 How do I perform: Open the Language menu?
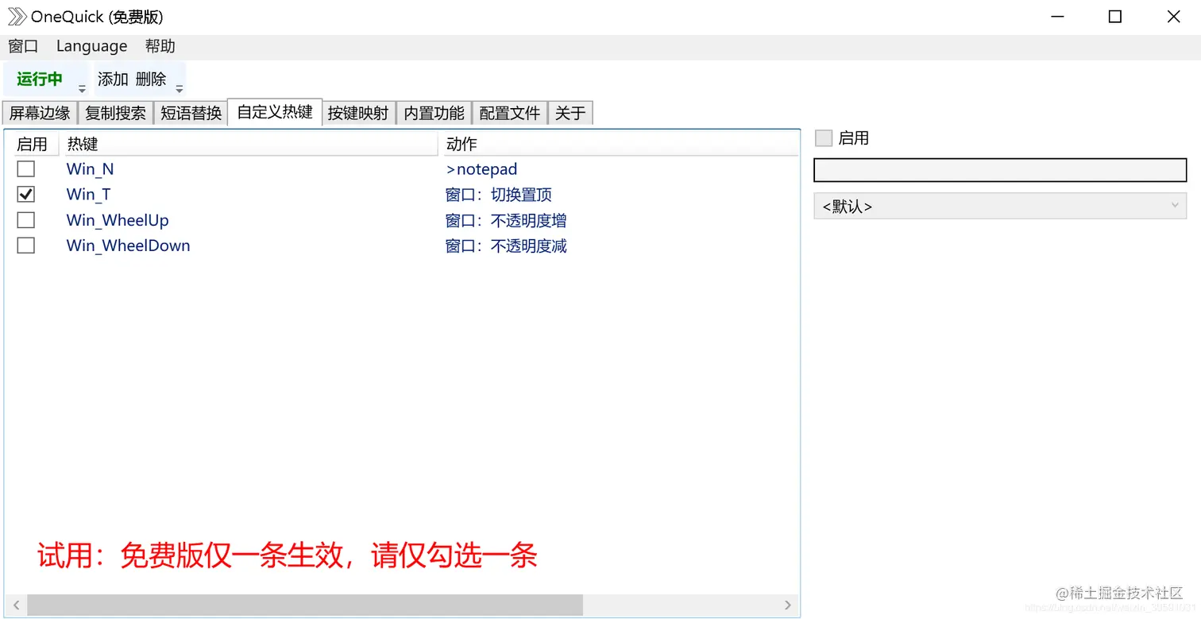pyautogui.click(x=91, y=45)
